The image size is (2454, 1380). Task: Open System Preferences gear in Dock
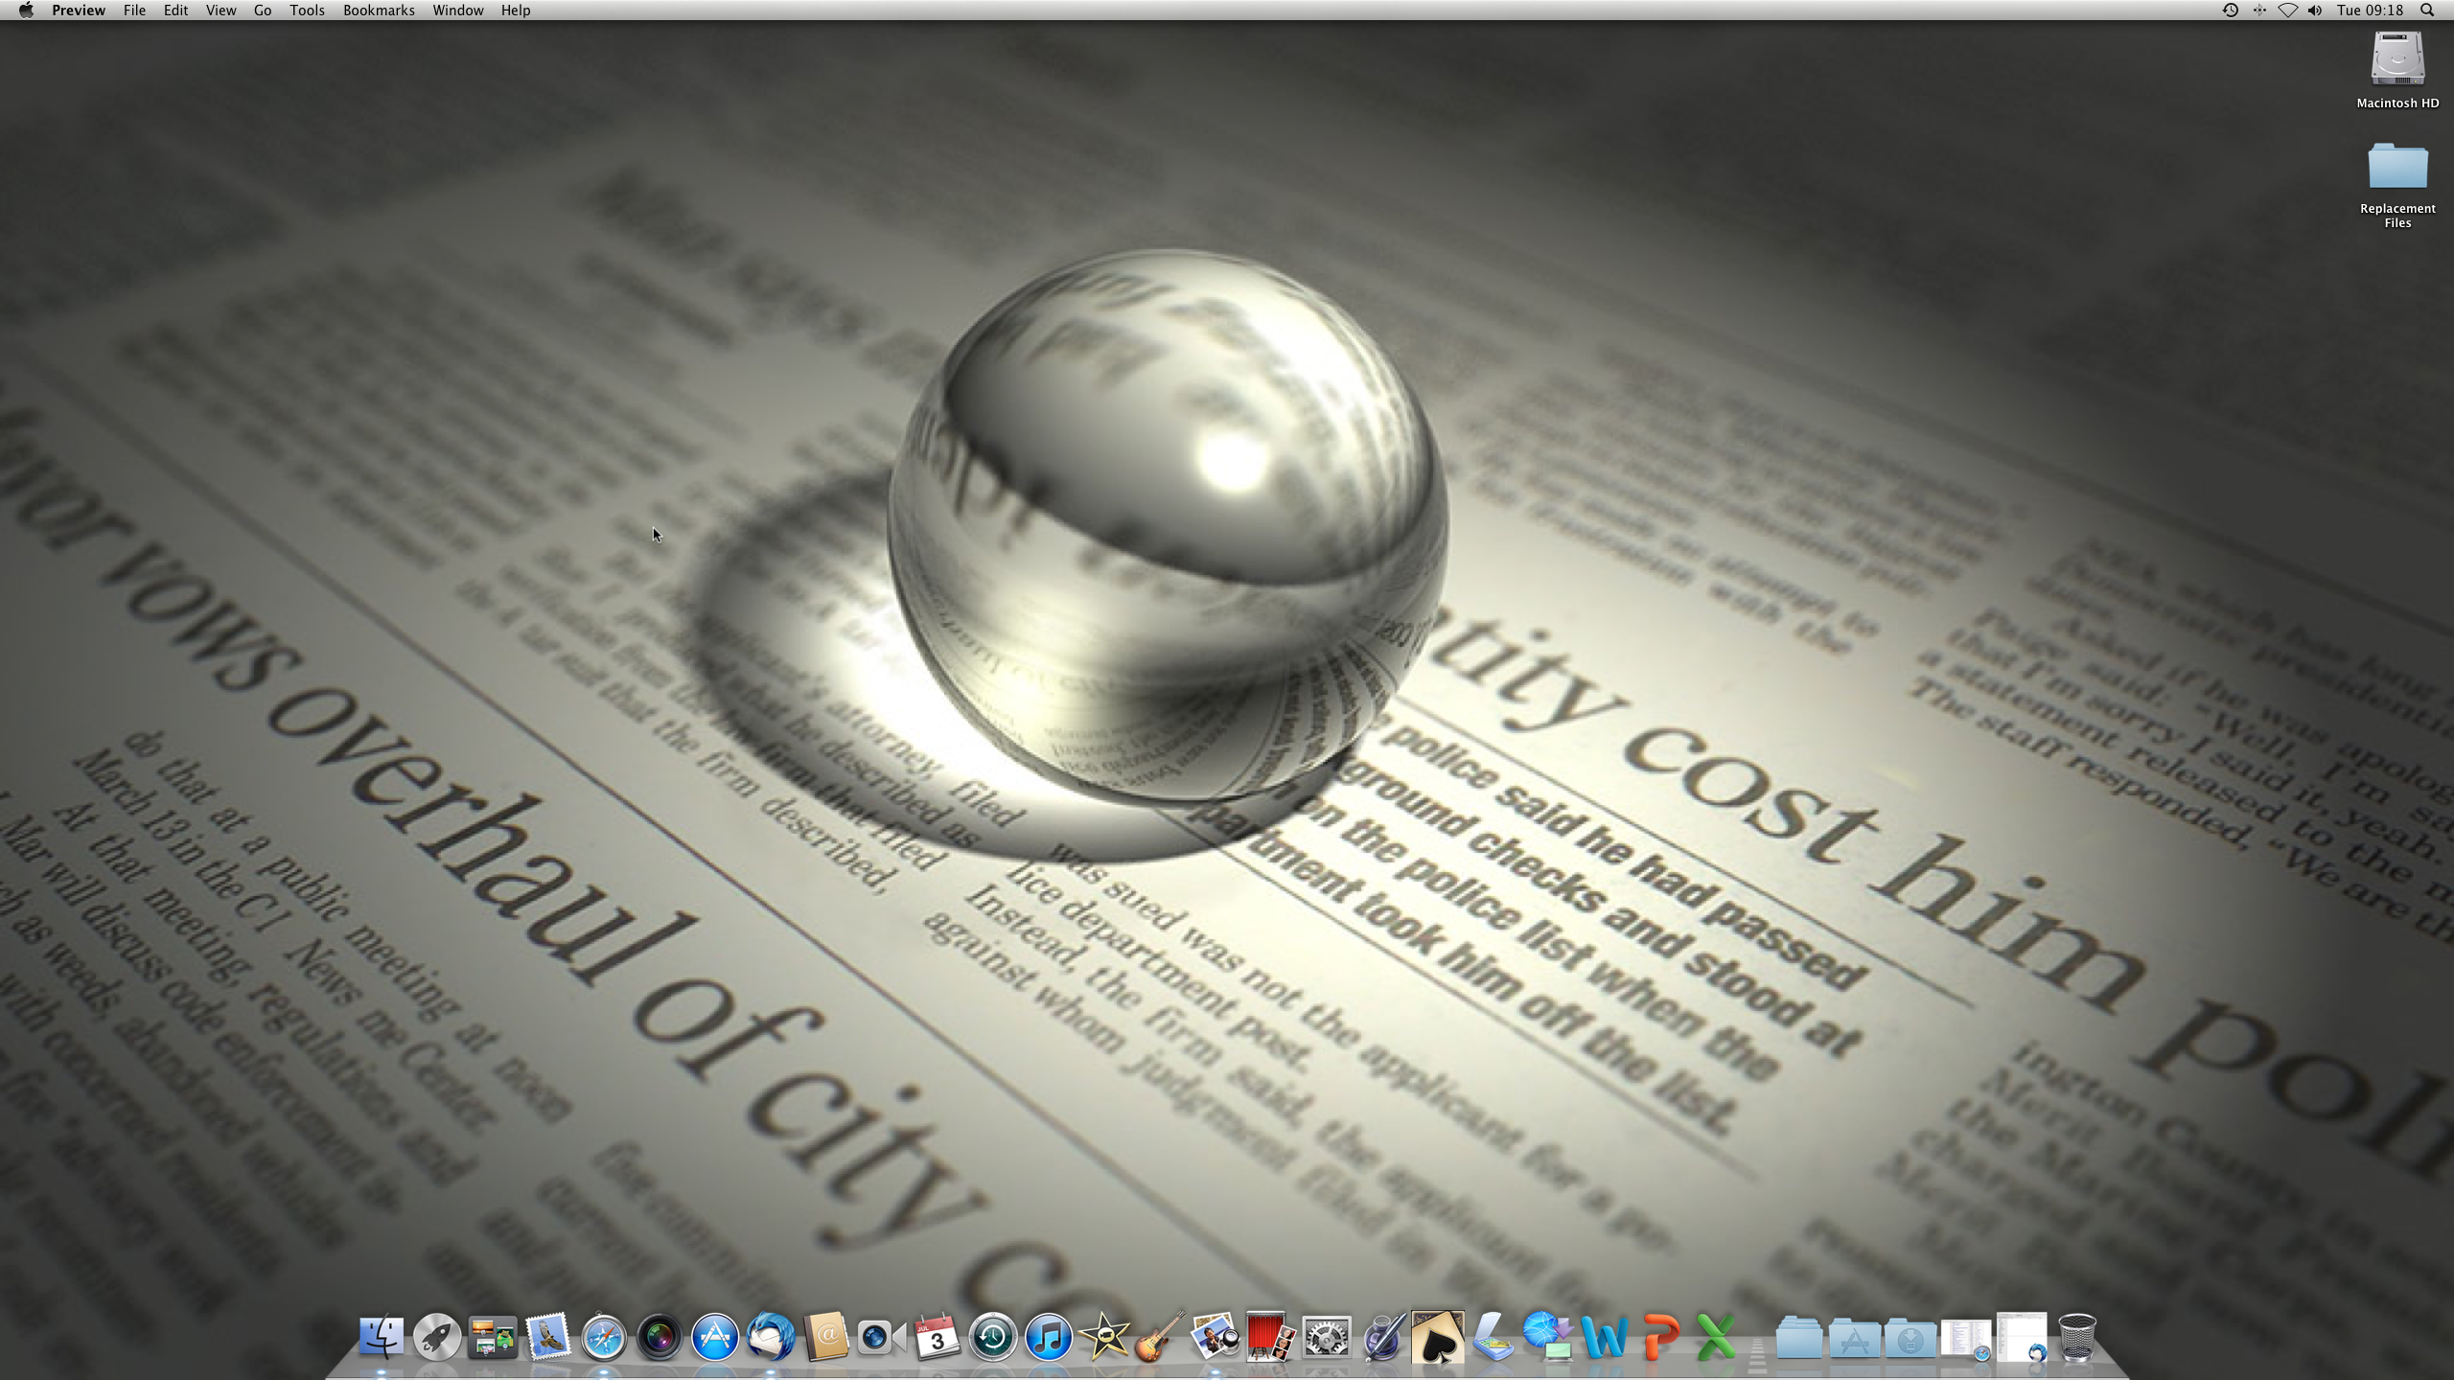(x=1327, y=1337)
